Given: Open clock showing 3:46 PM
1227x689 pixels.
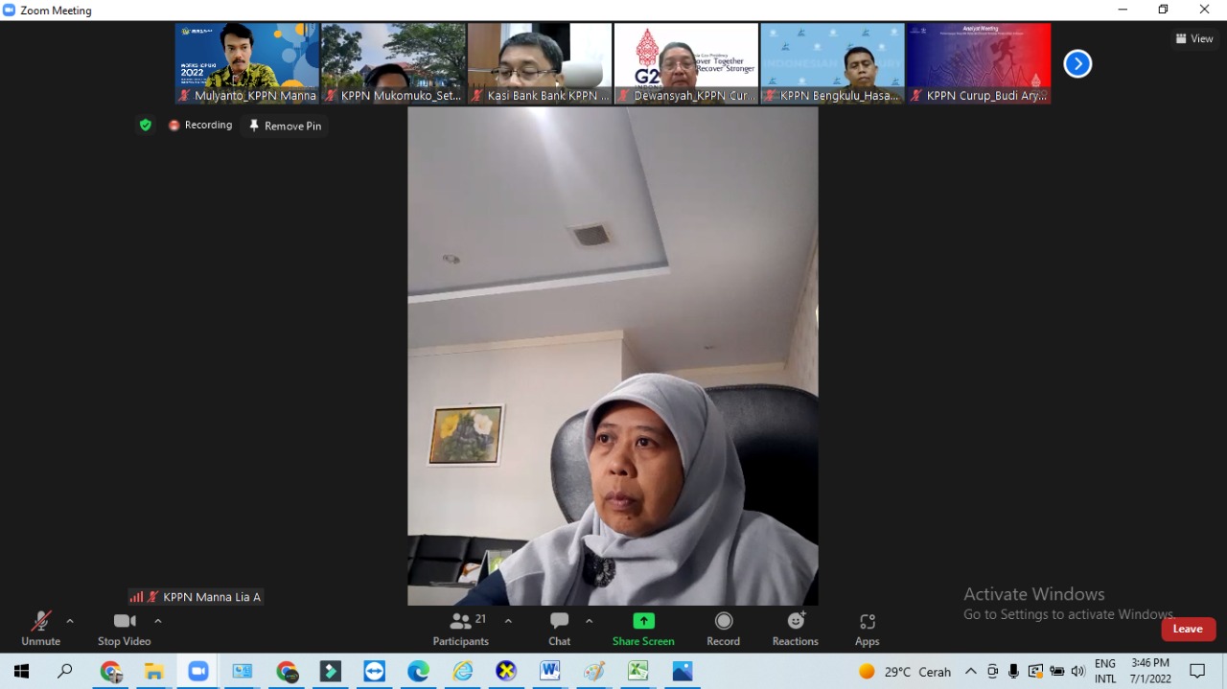Looking at the screenshot, I should pos(1150,671).
